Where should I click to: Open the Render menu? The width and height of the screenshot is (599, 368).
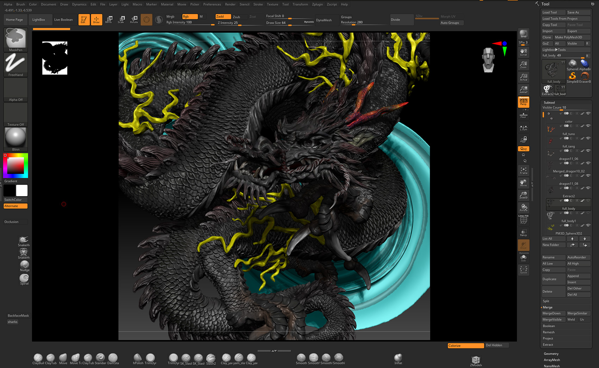coord(230,4)
